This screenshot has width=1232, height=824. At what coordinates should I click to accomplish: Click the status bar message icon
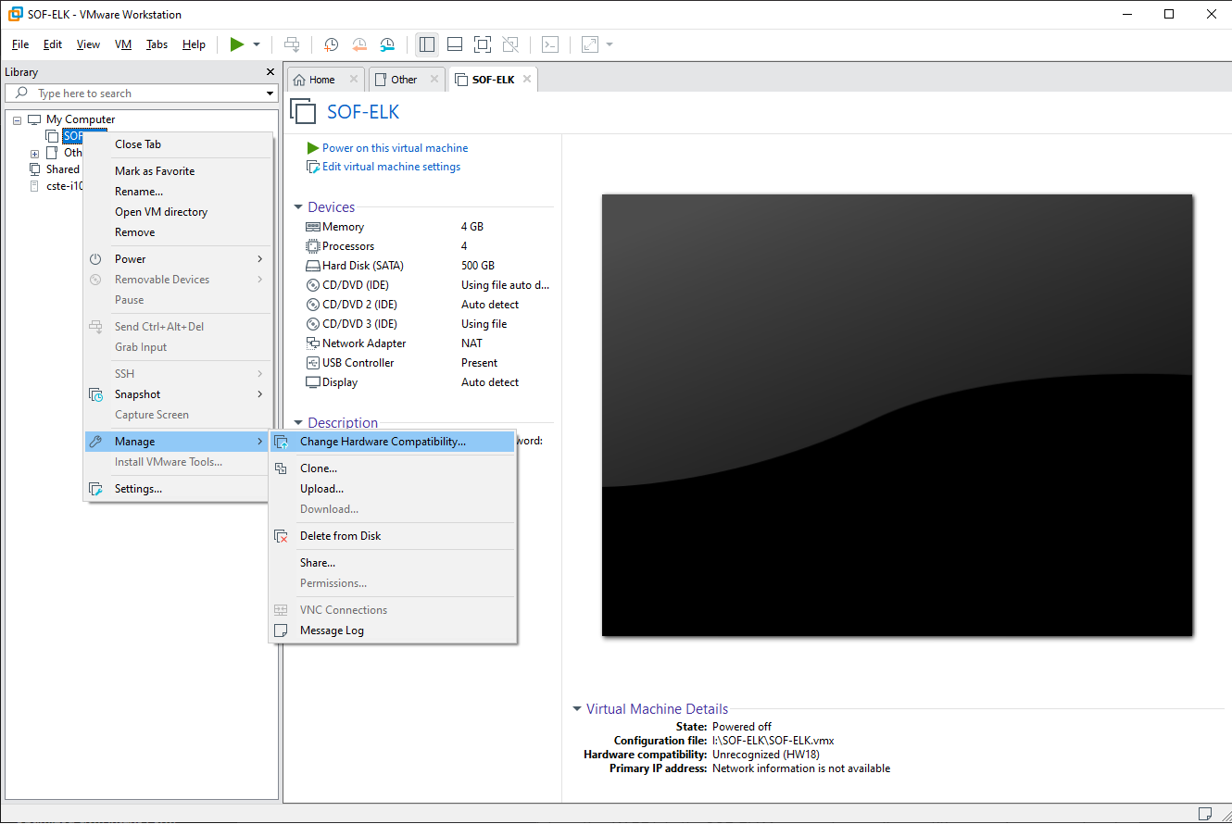[x=1204, y=814]
